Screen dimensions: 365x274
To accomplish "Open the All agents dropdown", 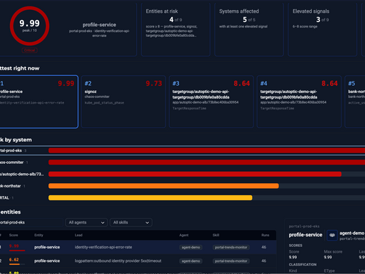I will click(x=87, y=222).
